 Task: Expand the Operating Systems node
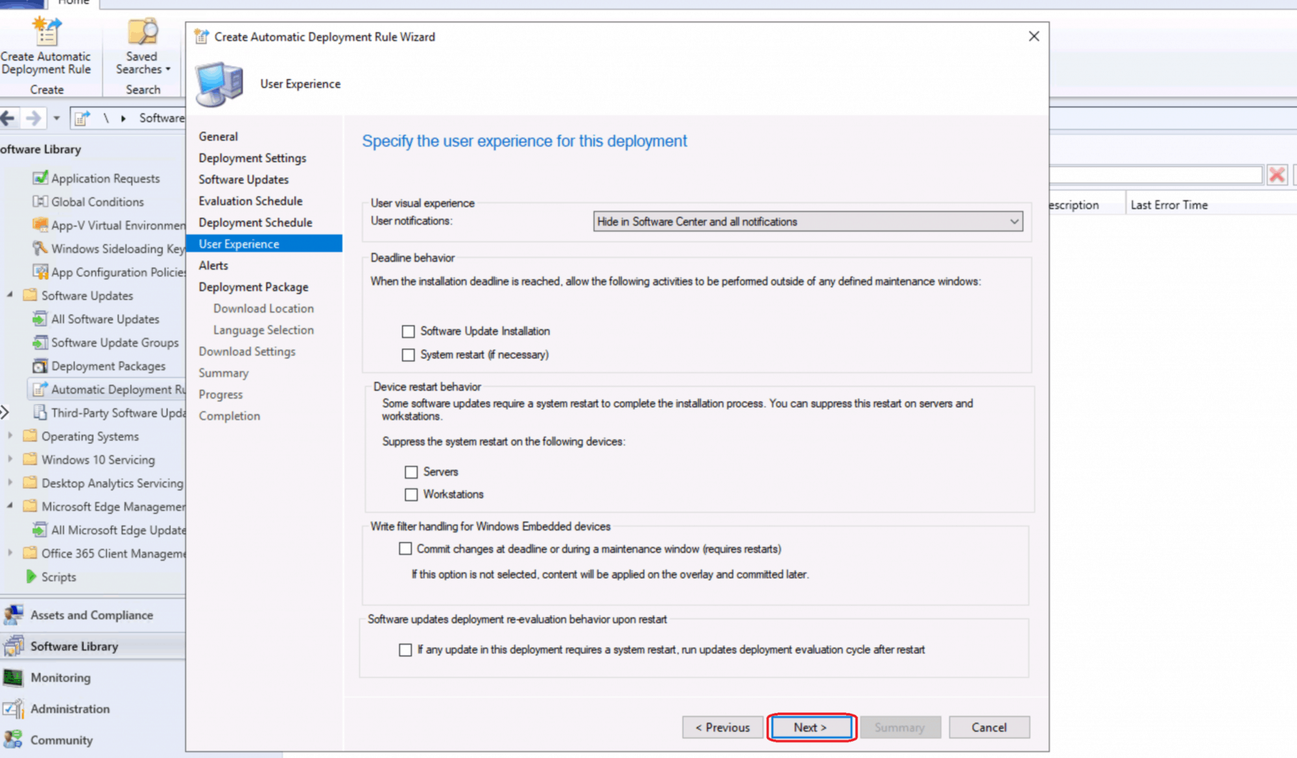pos(10,436)
